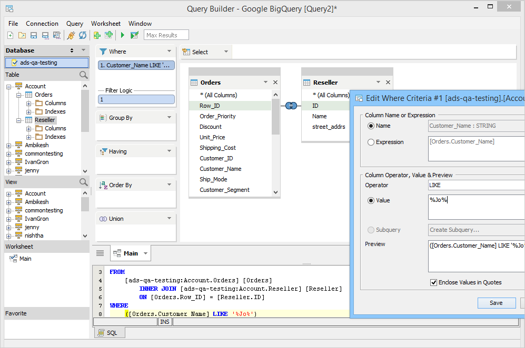Image resolution: width=525 pixels, height=348 pixels.
Task: Click the connection plug toolbar icon
Action: coord(71,35)
